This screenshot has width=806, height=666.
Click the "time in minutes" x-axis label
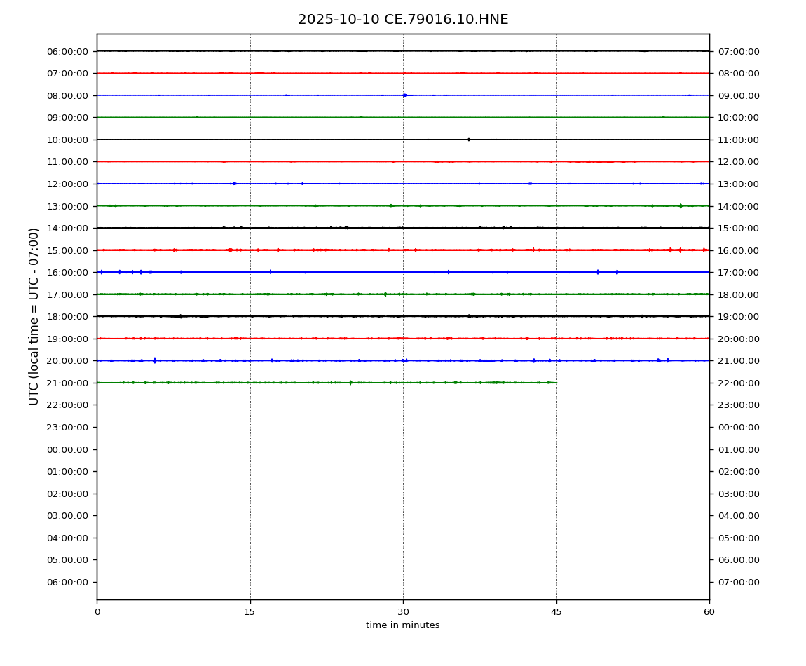[x=403, y=625]
